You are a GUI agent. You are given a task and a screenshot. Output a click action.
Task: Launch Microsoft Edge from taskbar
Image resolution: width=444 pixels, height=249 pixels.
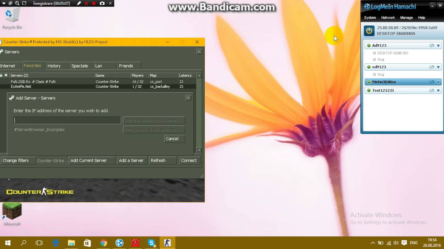click(x=55, y=243)
